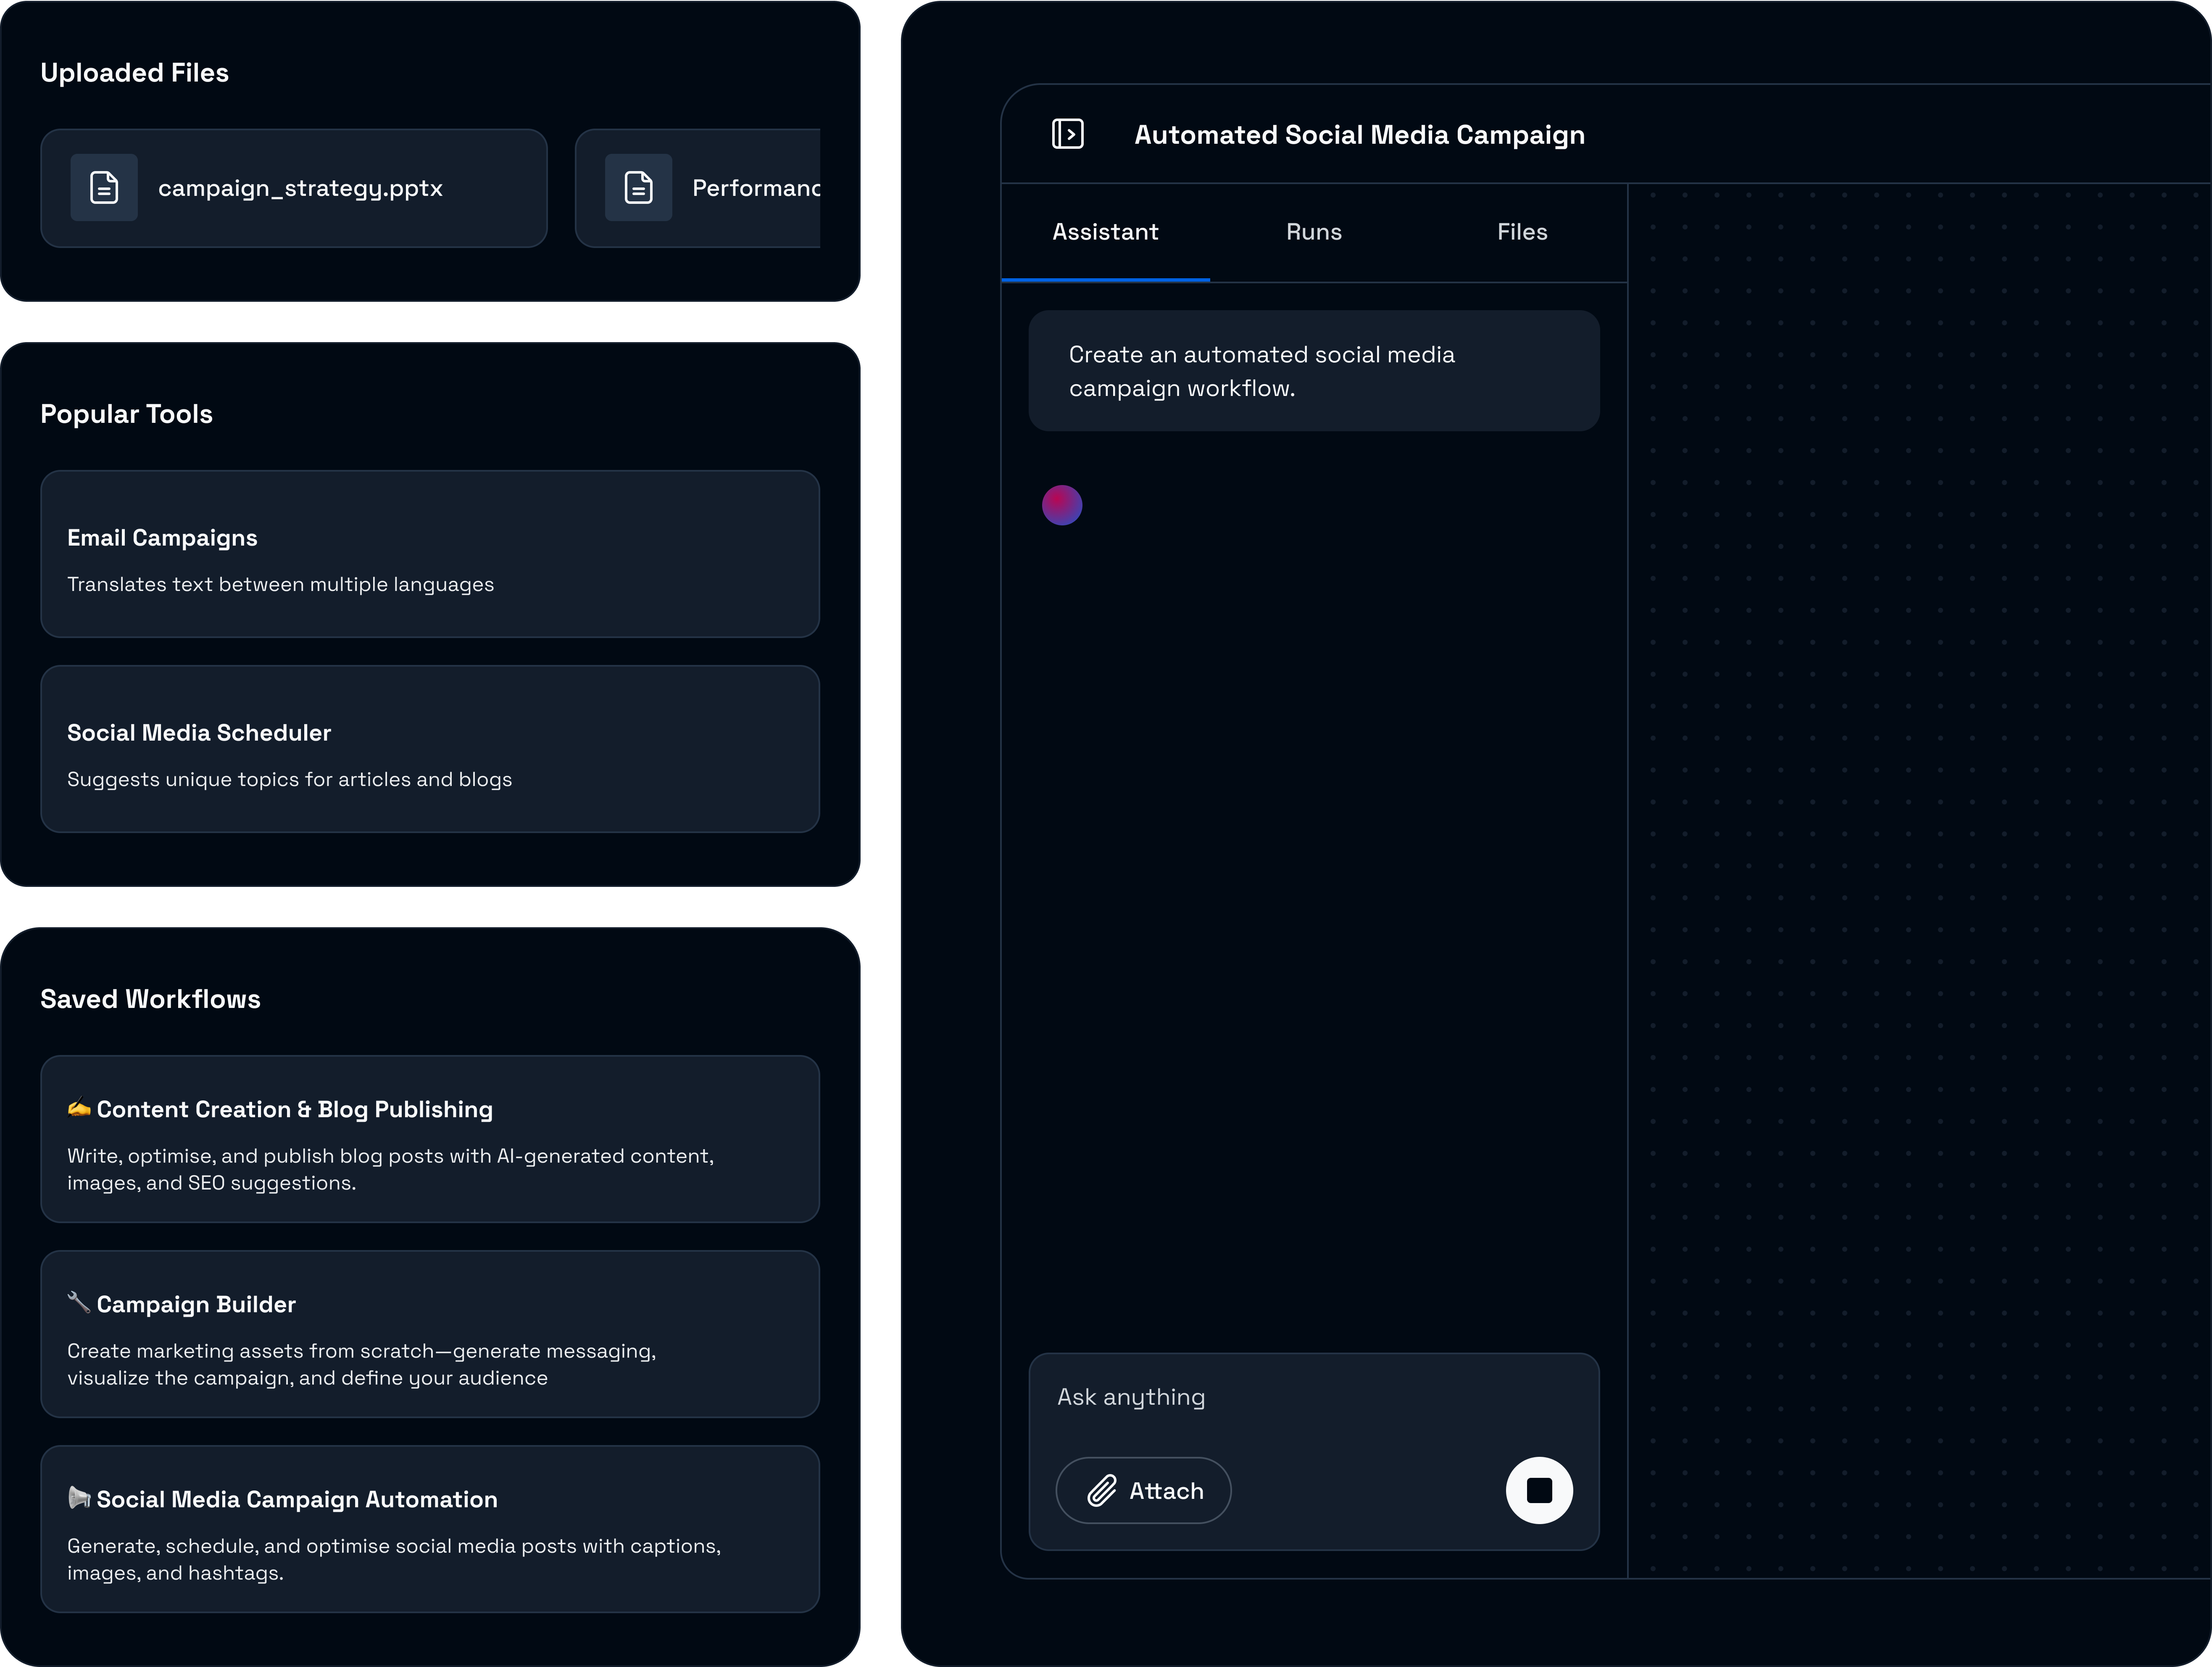Click the Saved Workflows heading
Screen dimensions: 2212x1667
tap(150, 999)
